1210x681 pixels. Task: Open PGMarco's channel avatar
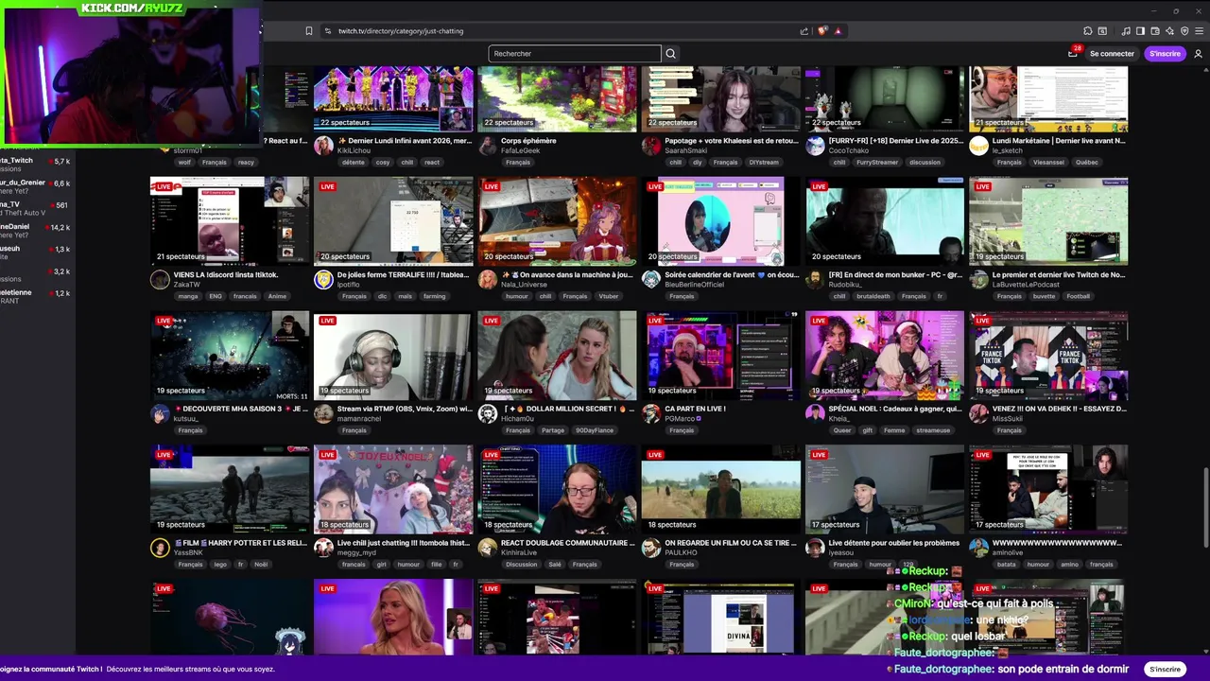[x=651, y=413]
